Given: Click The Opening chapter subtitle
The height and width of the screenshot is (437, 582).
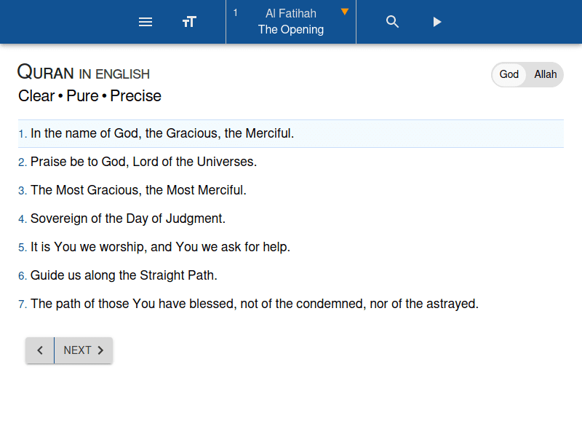Looking at the screenshot, I should pos(290,30).
